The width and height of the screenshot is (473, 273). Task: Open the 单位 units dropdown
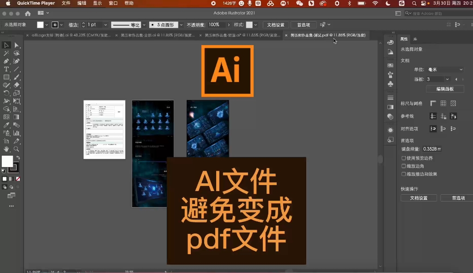445,69
